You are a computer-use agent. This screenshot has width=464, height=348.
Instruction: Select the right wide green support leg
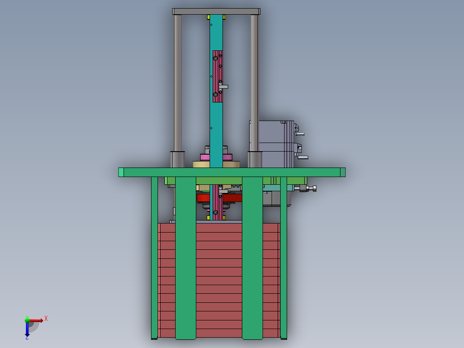click(252, 258)
